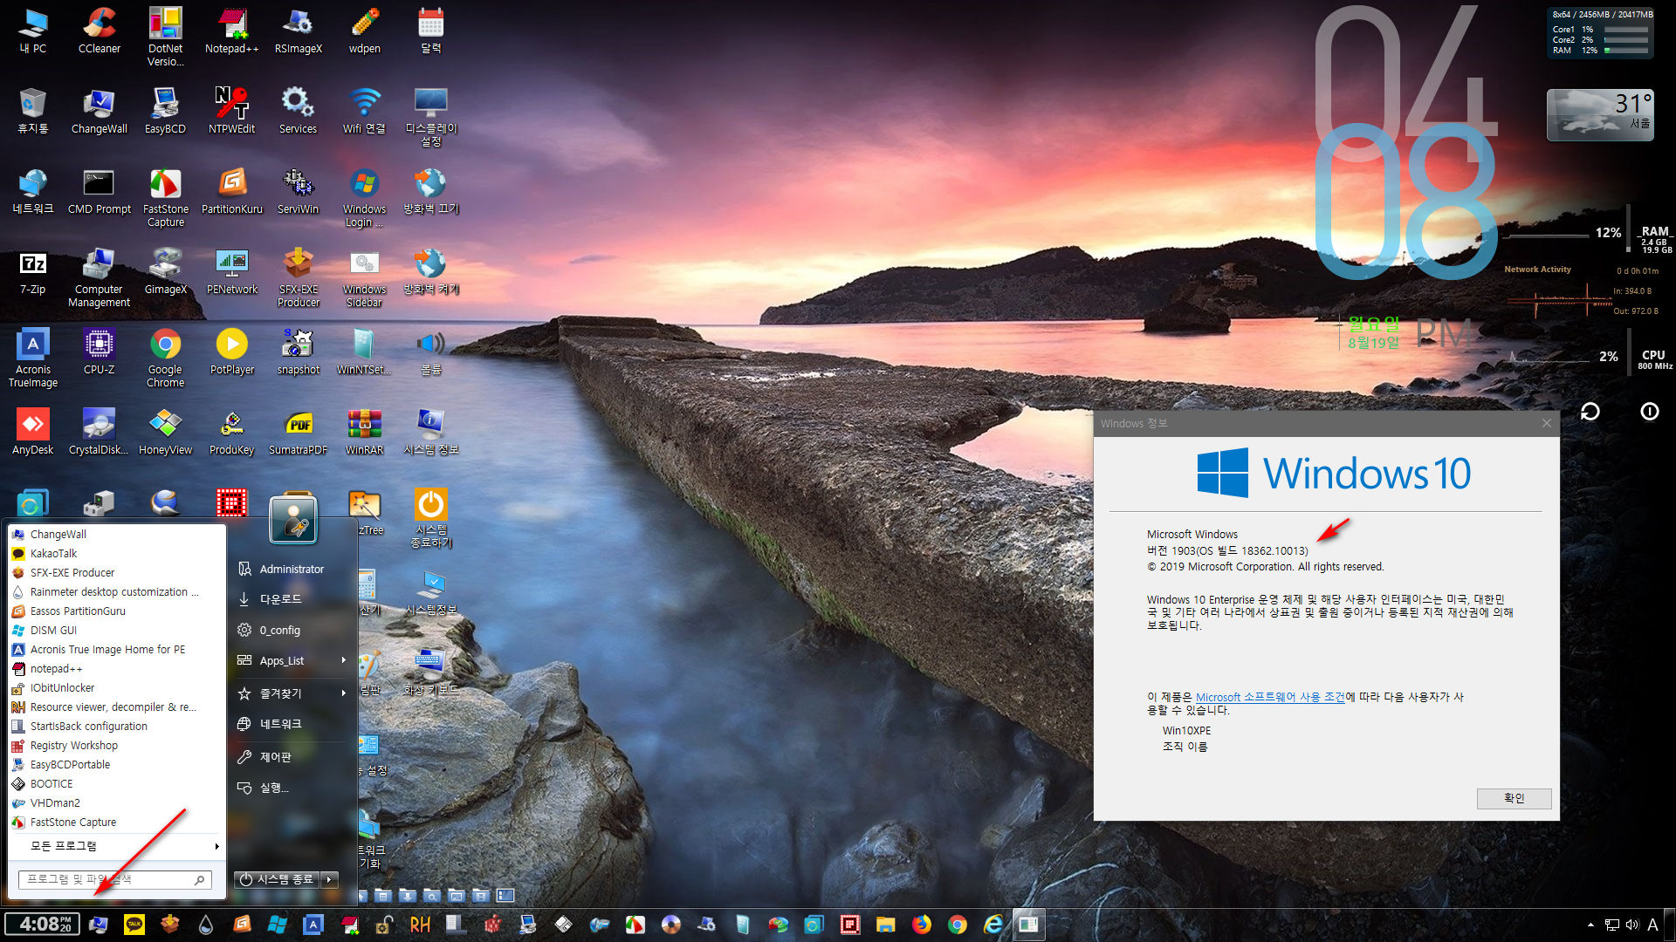Viewport: 1676px width, 942px height.
Task: Click the weather widget showing 31°
Action: [1600, 115]
